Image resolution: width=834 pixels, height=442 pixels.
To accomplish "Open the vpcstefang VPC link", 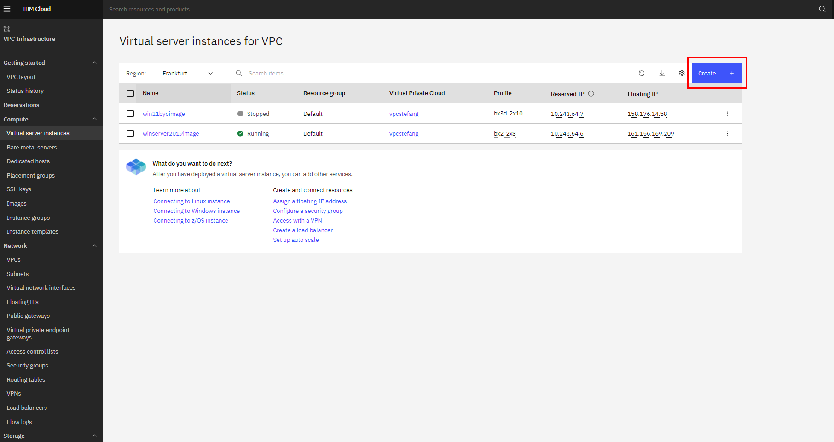I will pyautogui.click(x=404, y=114).
